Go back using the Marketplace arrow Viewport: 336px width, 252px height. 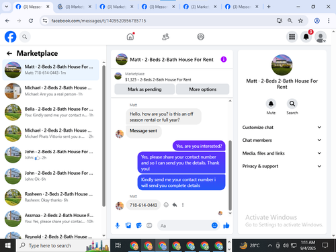pyautogui.click(x=9, y=53)
